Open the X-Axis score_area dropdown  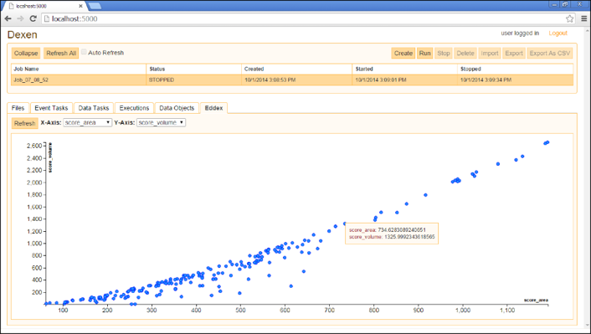(87, 122)
